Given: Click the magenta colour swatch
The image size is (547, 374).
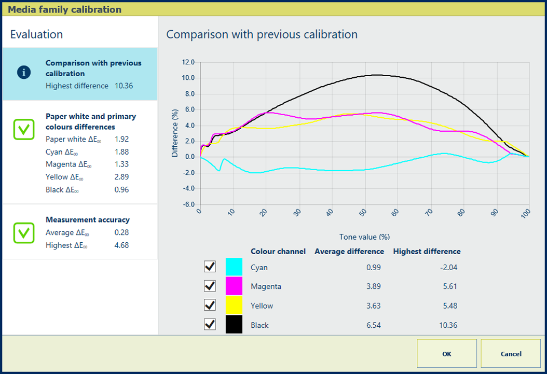Looking at the screenshot, I should coord(234,286).
